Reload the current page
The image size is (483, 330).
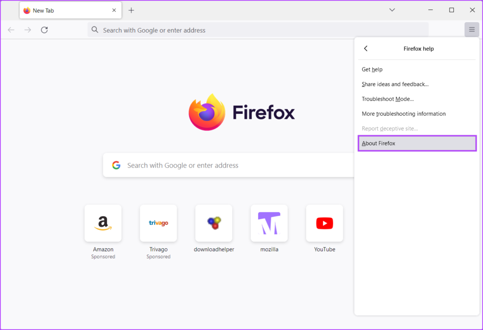(x=44, y=30)
